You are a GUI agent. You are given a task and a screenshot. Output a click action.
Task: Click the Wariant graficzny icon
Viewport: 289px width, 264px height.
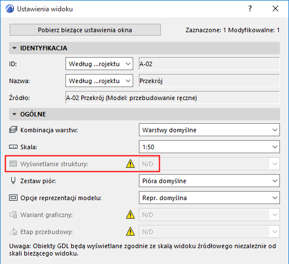pyautogui.click(x=14, y=215)
